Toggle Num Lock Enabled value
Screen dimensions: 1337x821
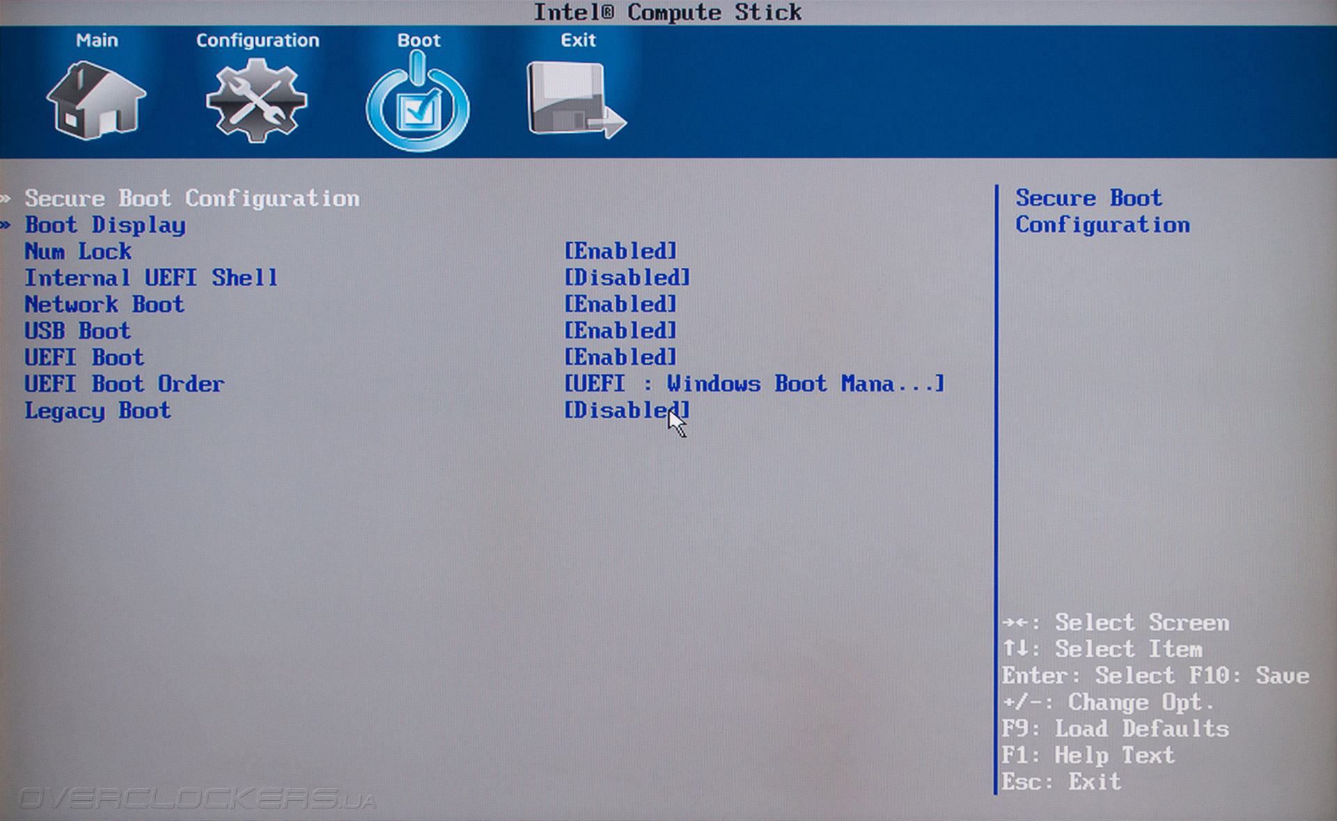620,251
